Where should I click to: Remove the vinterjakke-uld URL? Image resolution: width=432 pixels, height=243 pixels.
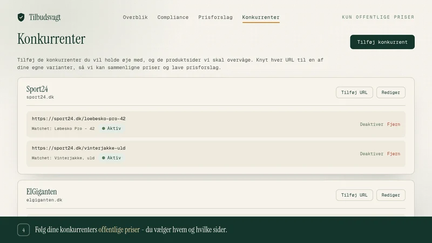click(394, 154)
